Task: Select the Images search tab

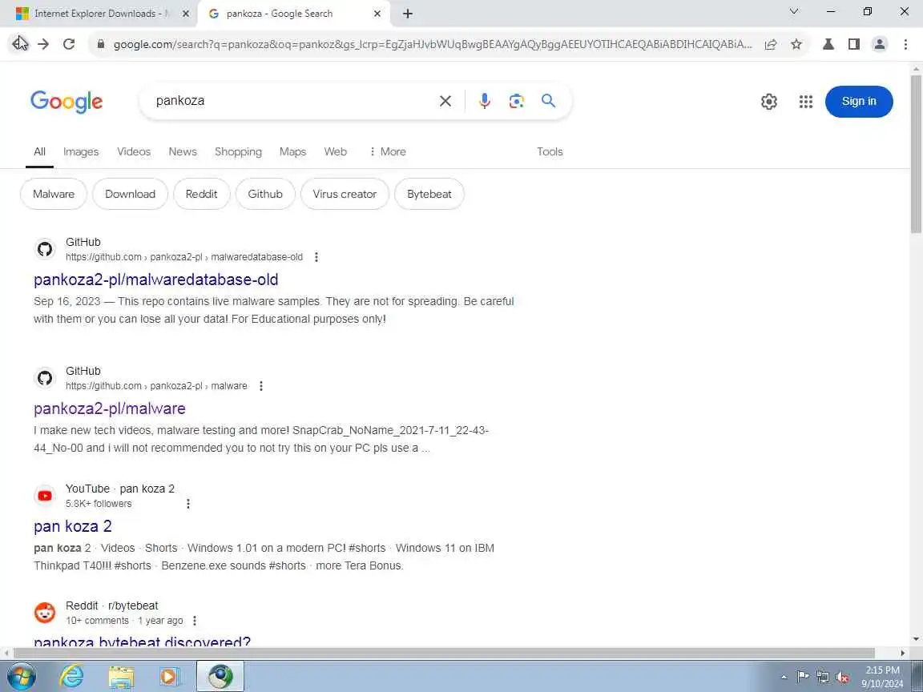Action: [81, 152]
